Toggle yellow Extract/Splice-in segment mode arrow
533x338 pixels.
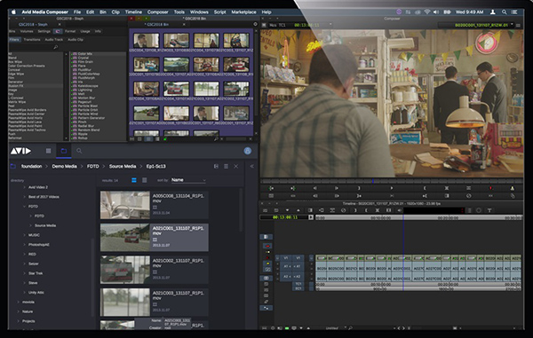[267, 252]
